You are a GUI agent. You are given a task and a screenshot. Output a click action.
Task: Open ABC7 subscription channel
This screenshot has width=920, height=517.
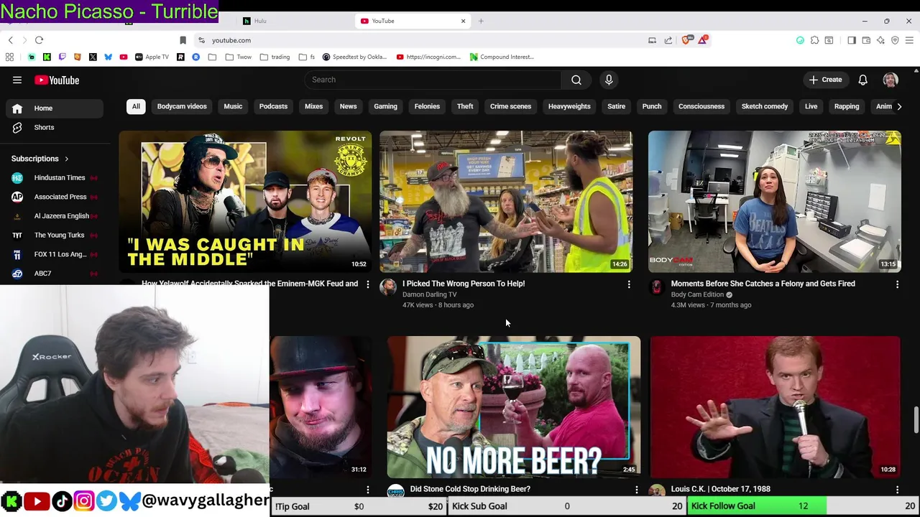click(54, 274)
